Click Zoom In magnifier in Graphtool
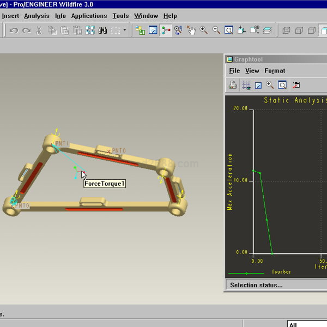 click(270, 85)
